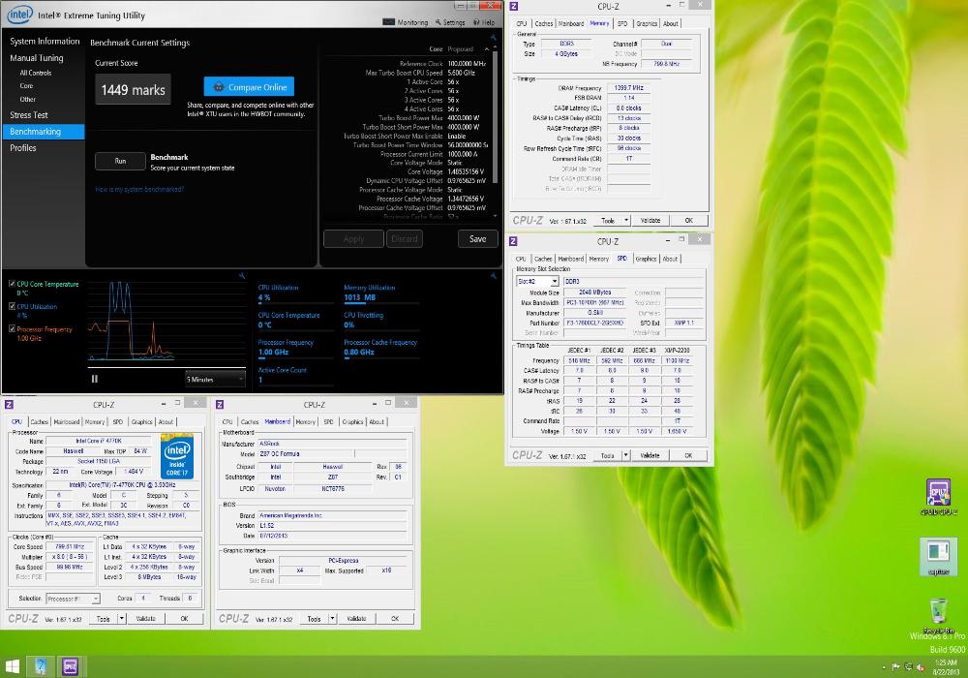The height and width of the screenshot is (678, 968).
Task: Click DRAM Frequency value 1399.7 MHz
Action: tap(628, 88)
